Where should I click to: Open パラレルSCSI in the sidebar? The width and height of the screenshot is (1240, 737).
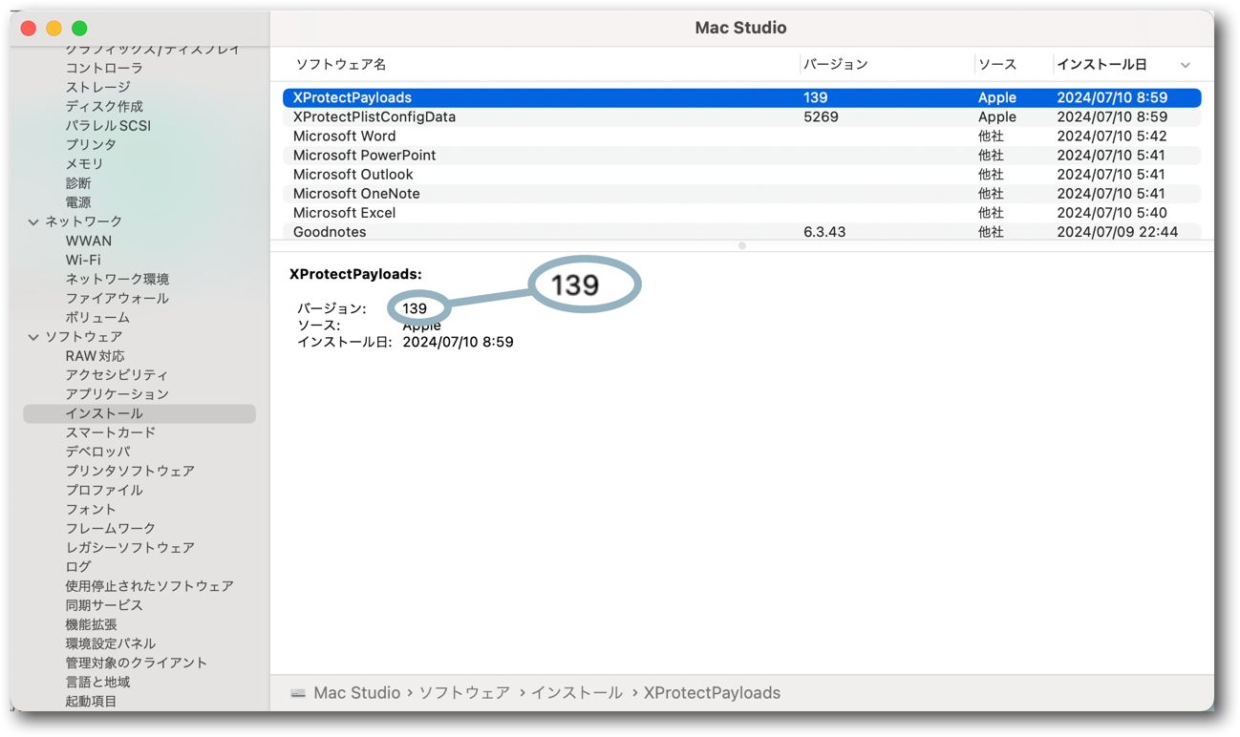(x=108, y=125)
